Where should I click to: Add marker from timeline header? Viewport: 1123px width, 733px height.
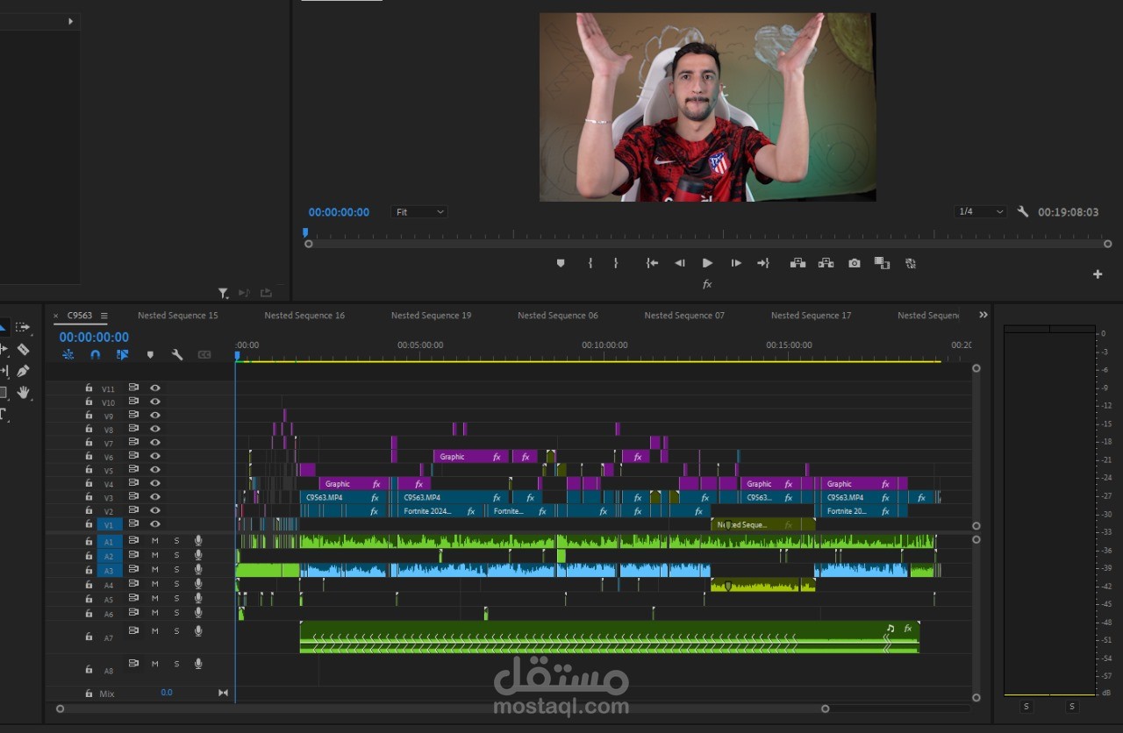click(x=150, y=355)
